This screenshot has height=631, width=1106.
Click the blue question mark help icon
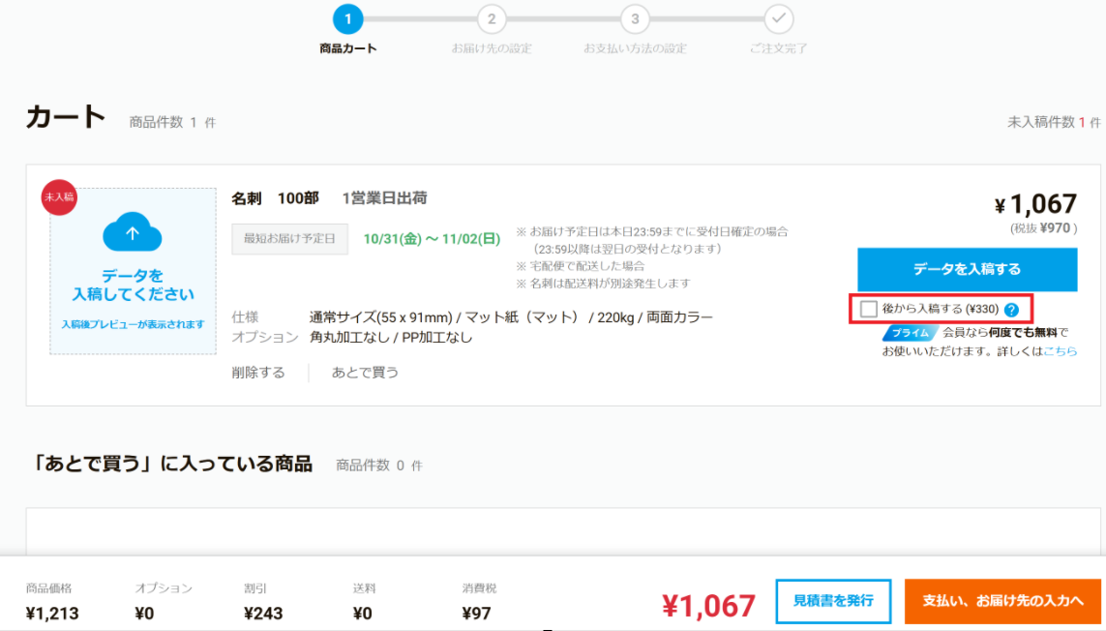pos(1011,310)
